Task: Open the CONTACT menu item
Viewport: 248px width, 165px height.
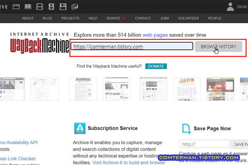Action: (x=143, y=18)
